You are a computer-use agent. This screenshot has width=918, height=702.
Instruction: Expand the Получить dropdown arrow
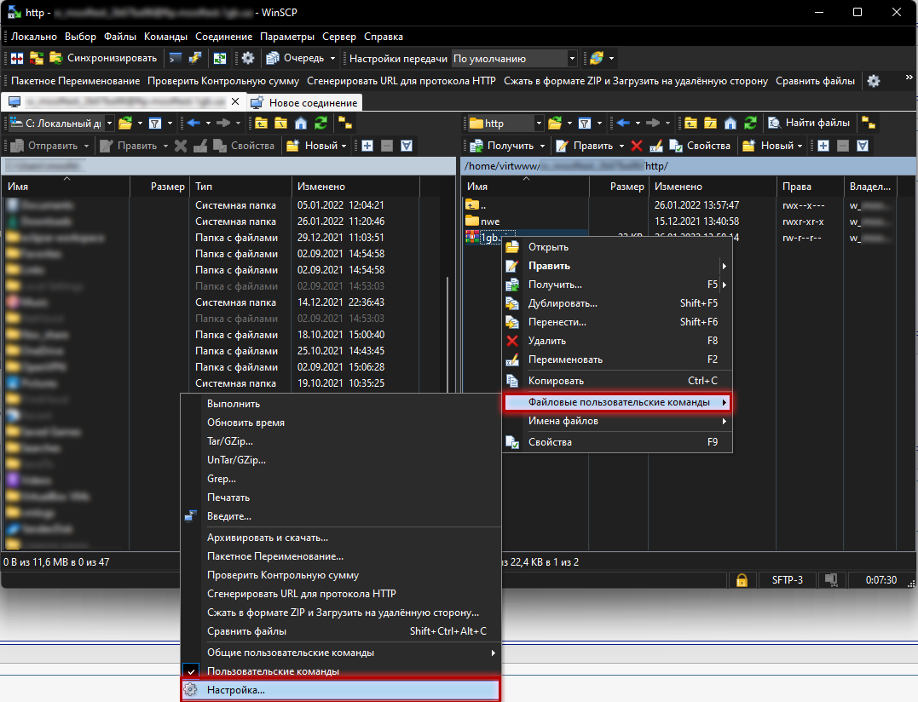point(543,146)
